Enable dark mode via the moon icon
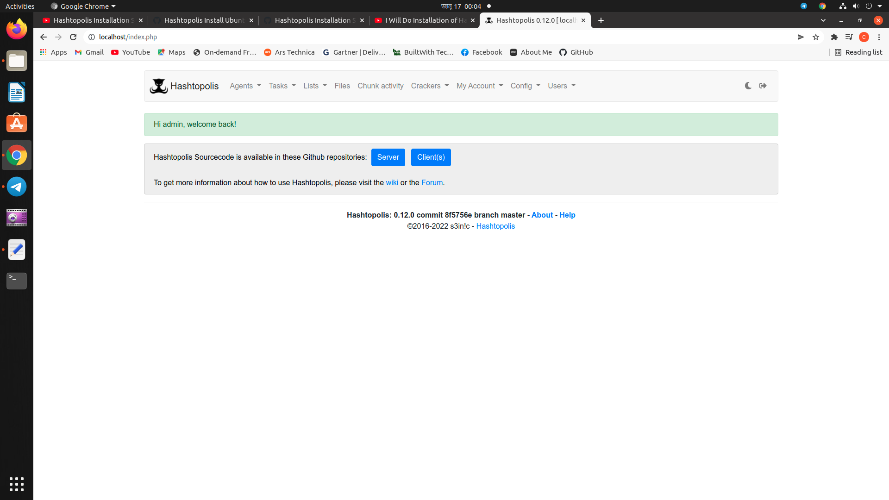Viewport: 889px width, 500px height. [x=748, y=86]
